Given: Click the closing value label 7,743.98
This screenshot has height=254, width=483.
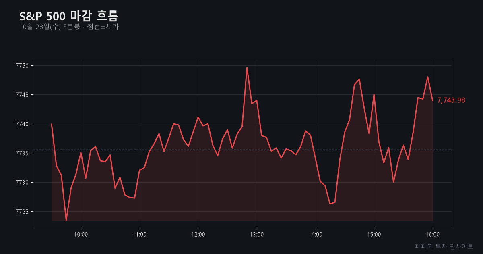Looking at the screenshot, I should coord(451,100).
